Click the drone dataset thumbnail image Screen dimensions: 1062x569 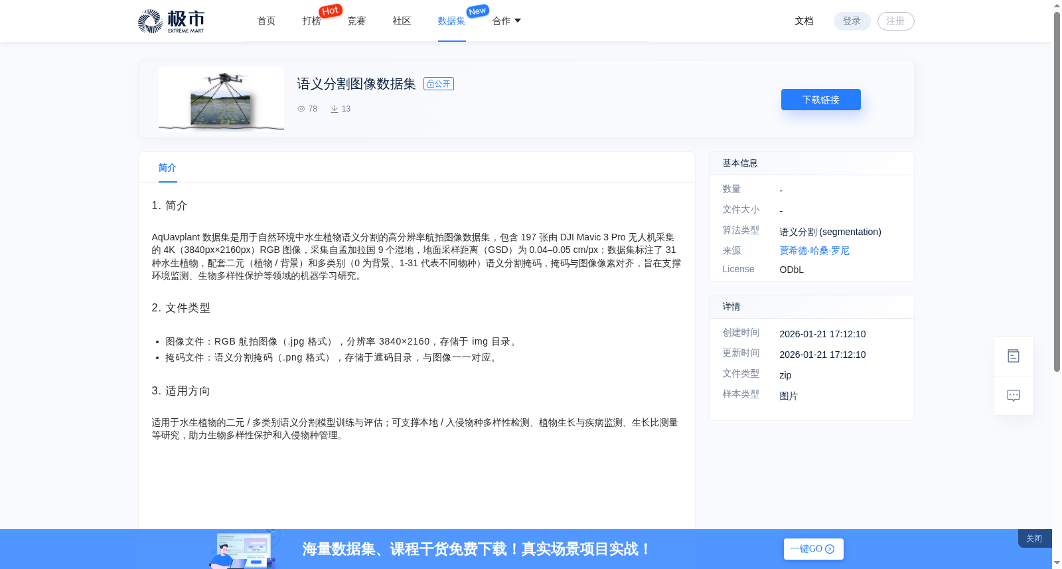221,99
